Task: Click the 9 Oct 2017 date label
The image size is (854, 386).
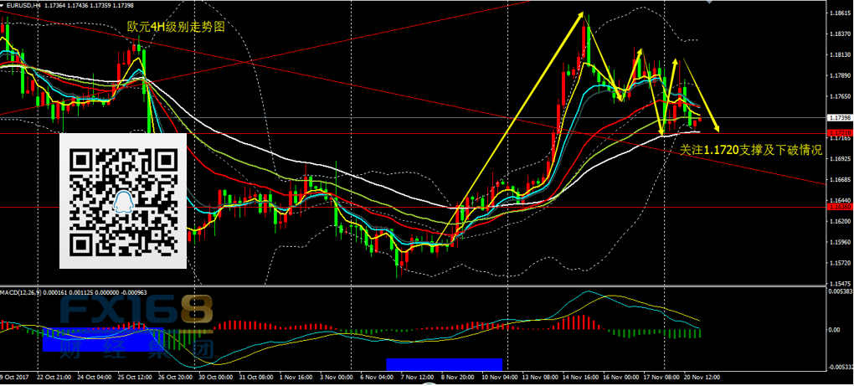Action: (13, 378)
